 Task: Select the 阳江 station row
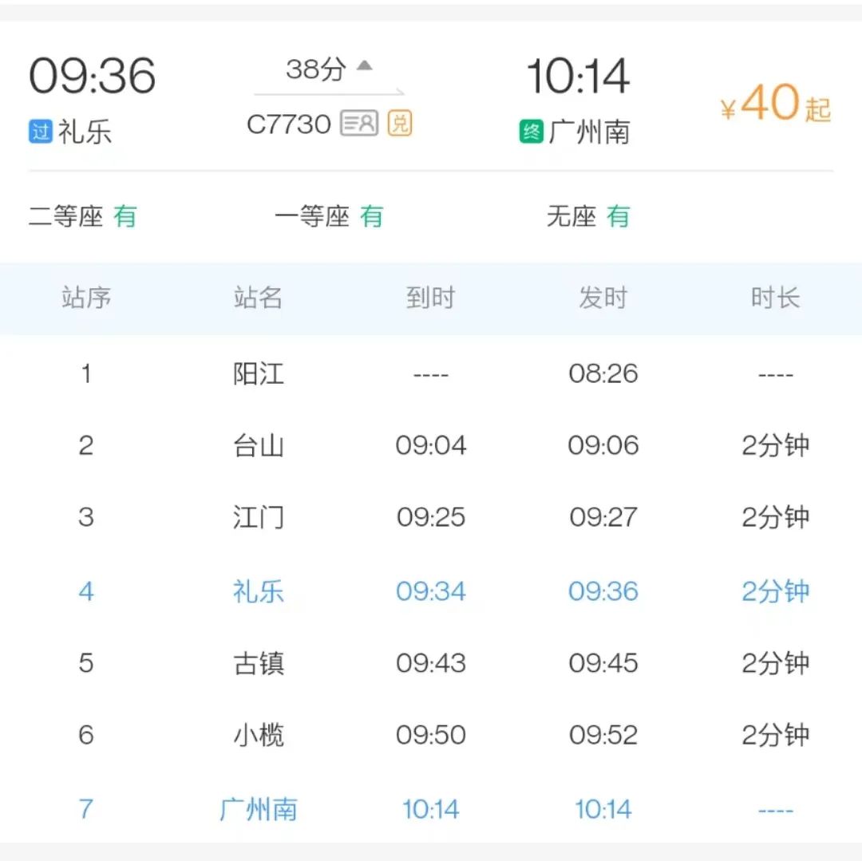[x=431, y=374]
